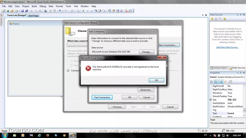
Task: Click Refresh icon in Data Sources toolbar
Action: [225, 19]
